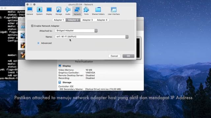211x118 pixels.
Task: Click the Controller: IDE text
Action: point(66,87)
